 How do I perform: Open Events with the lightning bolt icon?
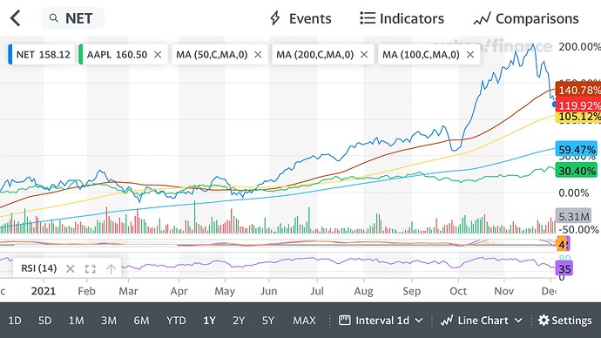click(x=275, y=18)
